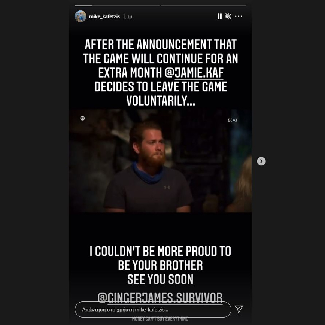Open the @JAMIE.KAF mention
Viewport: 325px width, 325px height.
point(194,73)
